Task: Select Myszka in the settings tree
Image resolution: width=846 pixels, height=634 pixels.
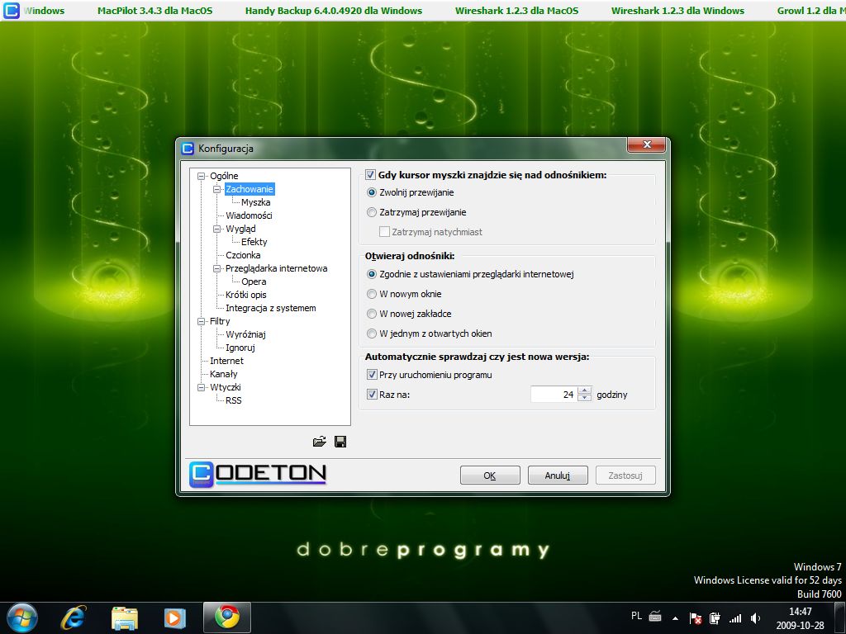Action: [256, 202]
